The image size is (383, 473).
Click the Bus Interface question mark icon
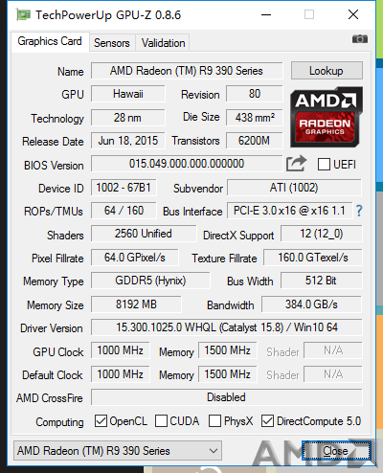[359, 211]
